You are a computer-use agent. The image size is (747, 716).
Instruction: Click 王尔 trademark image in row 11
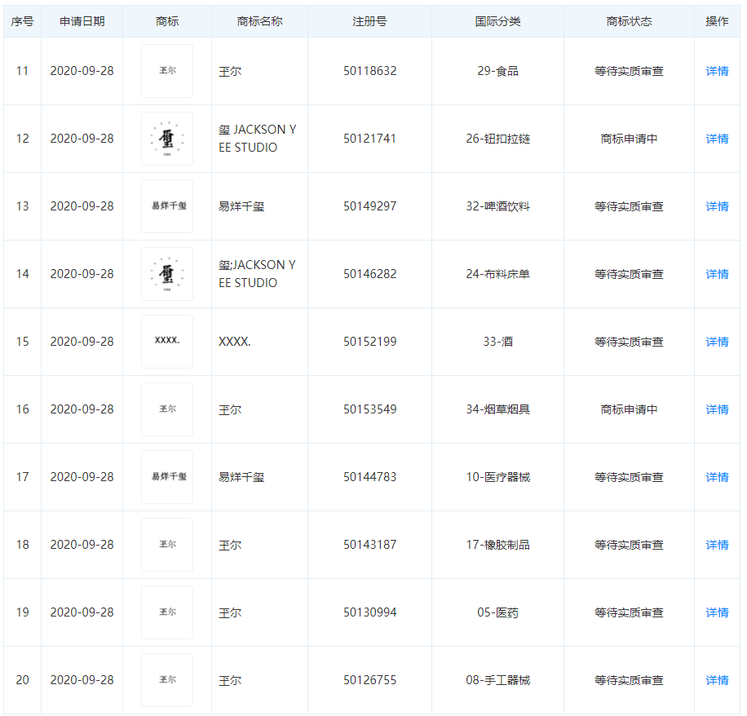167,71
